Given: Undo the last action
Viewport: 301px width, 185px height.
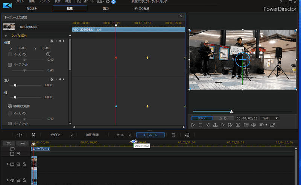Looking at the screenshot, I should tap(86, 2).
